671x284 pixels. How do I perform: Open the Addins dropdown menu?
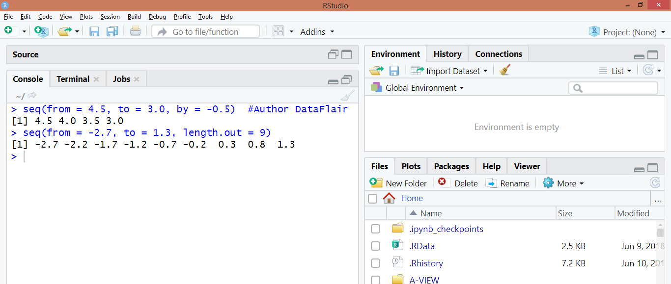[317, 32]
